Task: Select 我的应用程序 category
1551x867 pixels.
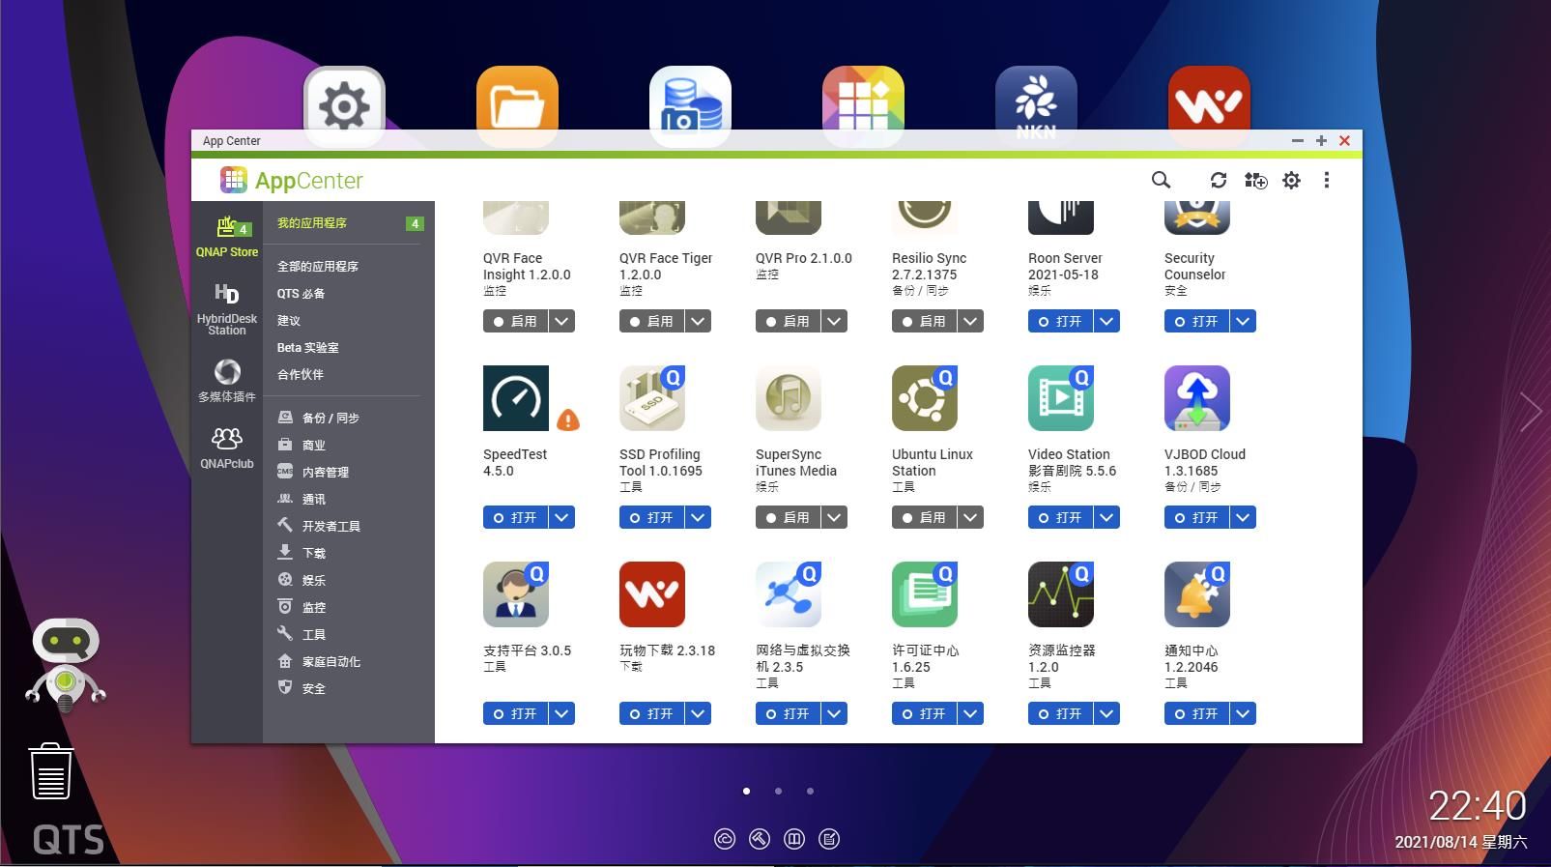Action: point(349,223)
